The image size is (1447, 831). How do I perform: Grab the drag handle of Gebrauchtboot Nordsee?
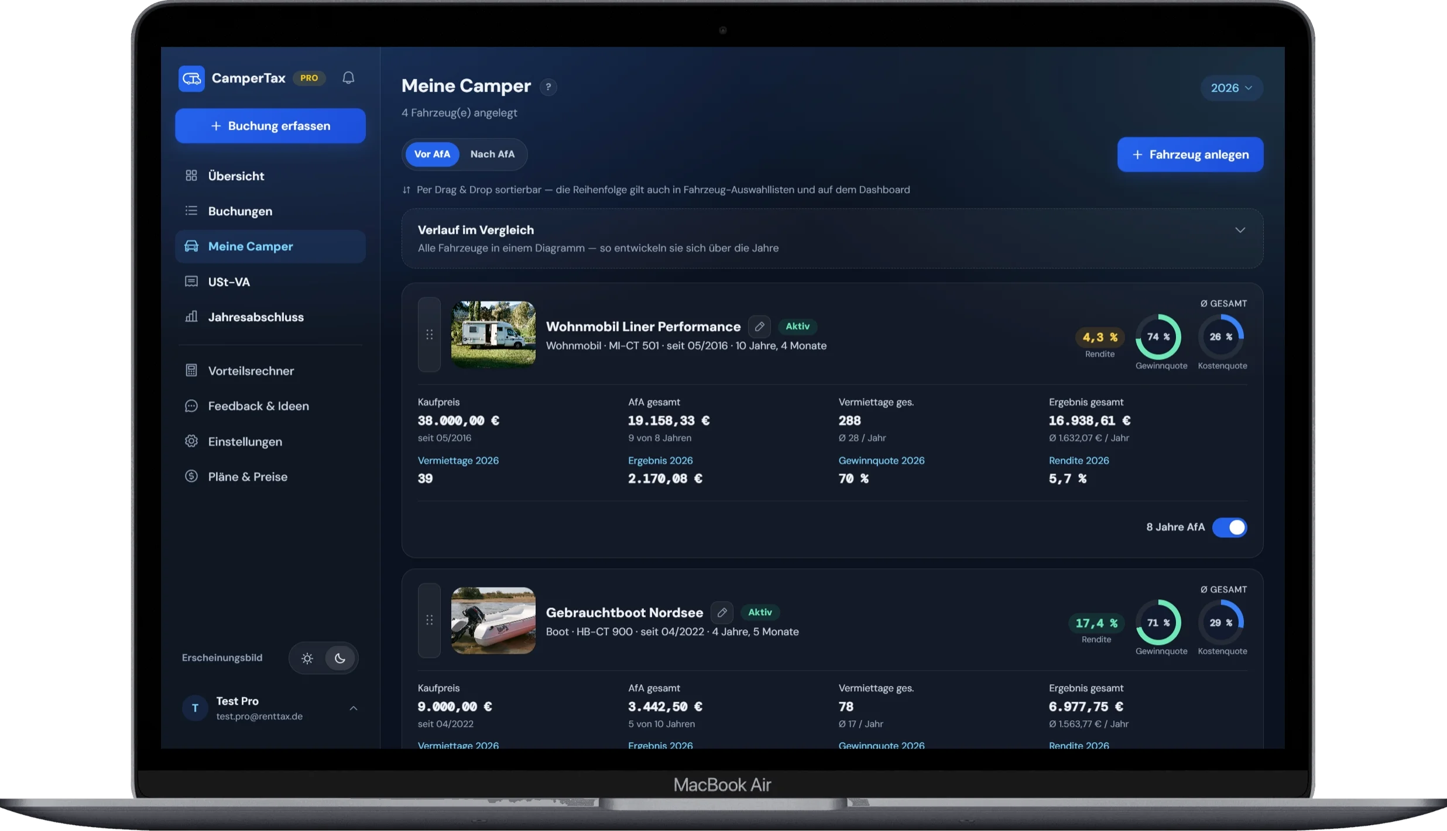pyautogui.click(x=429, y=620)
